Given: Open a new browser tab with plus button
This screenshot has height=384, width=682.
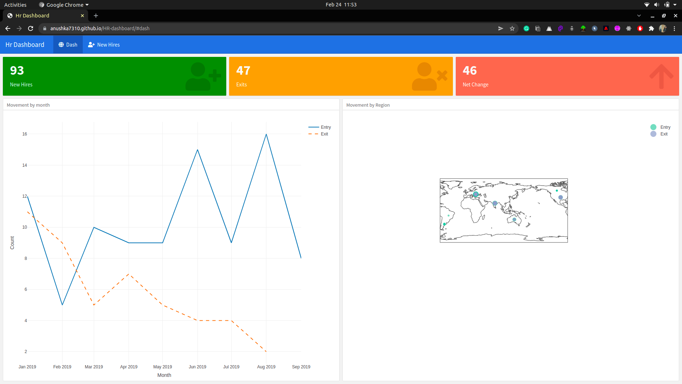Looking at the screenshot, I should coord(96,16).
